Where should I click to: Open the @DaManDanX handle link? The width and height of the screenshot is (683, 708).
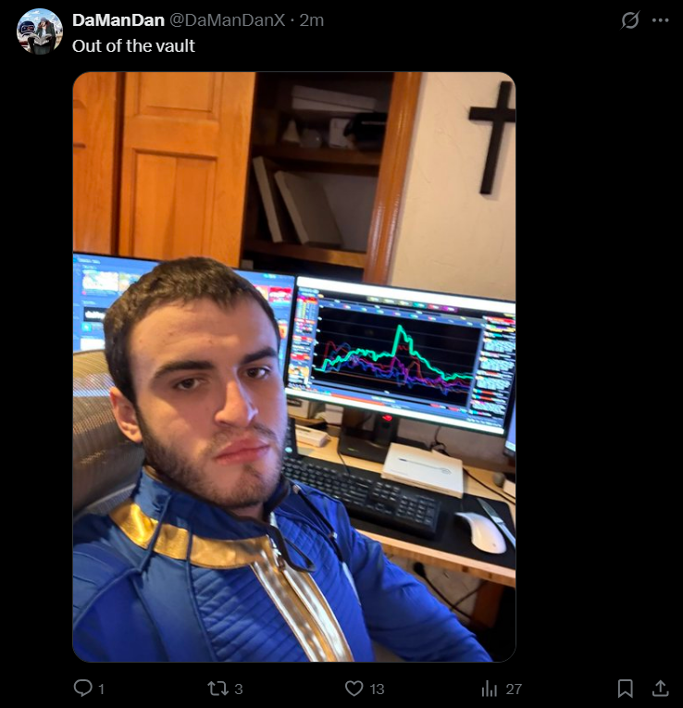(x=228, y=19)
